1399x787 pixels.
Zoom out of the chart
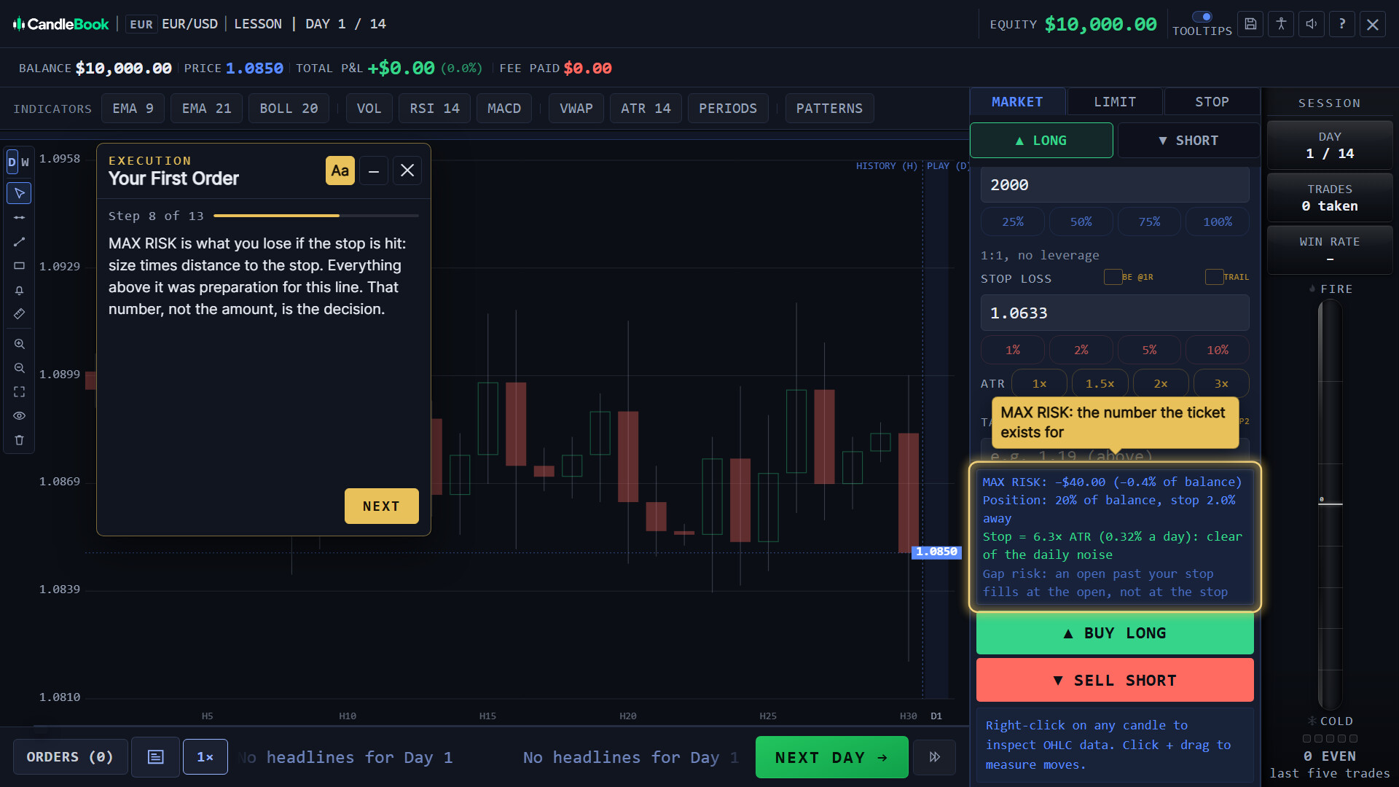point(20,368)
